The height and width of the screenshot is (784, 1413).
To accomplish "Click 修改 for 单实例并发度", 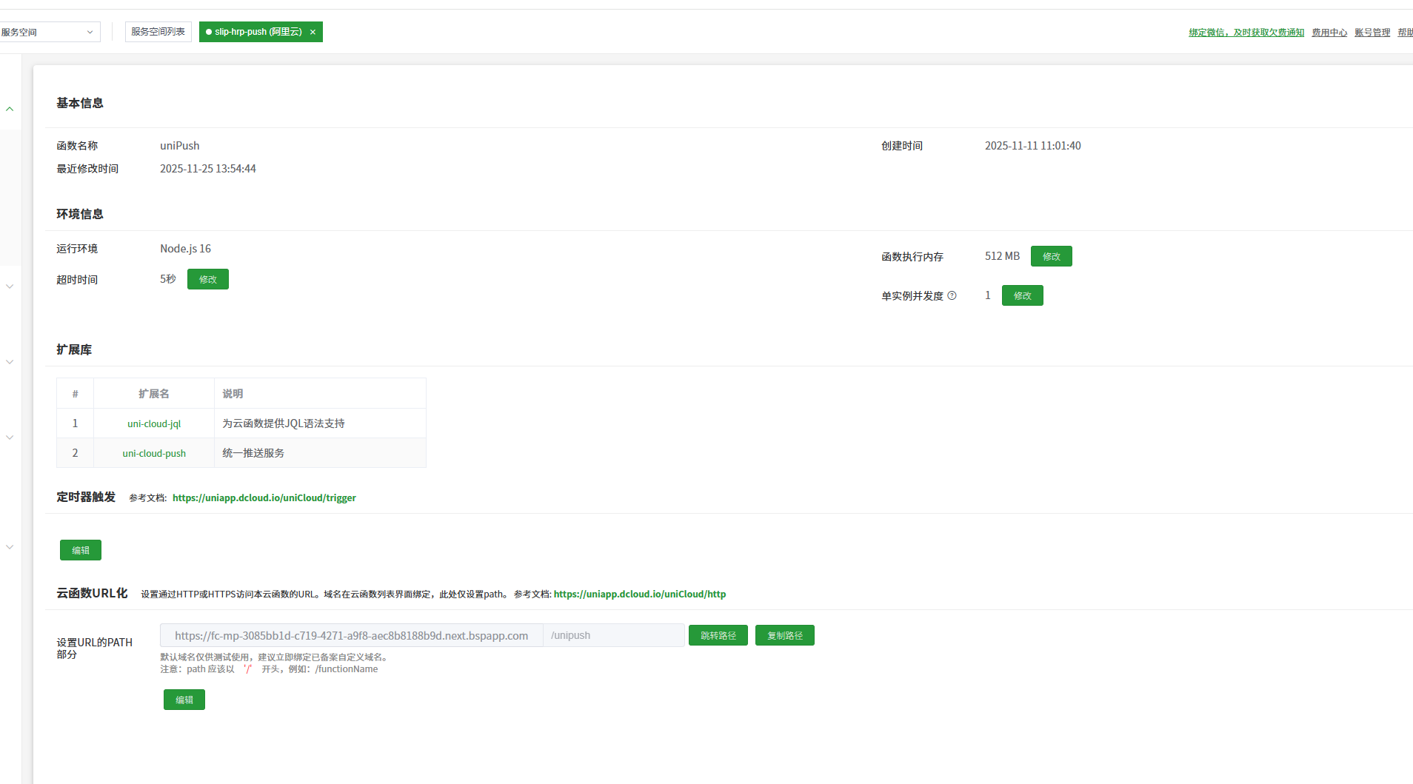I will click(x=1022, y=295).
